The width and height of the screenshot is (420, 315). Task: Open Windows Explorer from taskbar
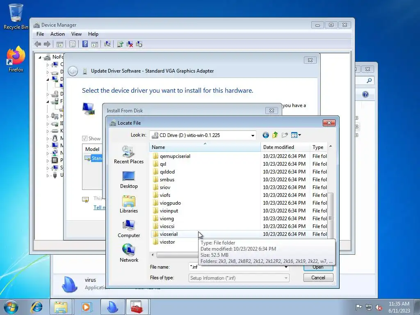tap(61, 307)
